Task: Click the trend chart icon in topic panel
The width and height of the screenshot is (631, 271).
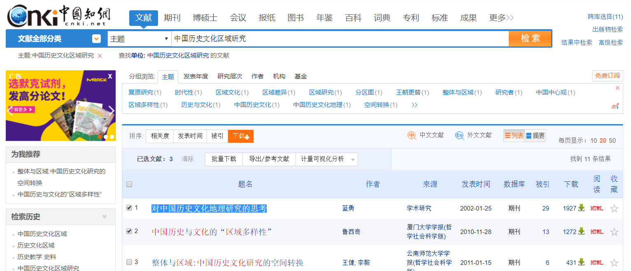Action: click(x=615, y=106)
